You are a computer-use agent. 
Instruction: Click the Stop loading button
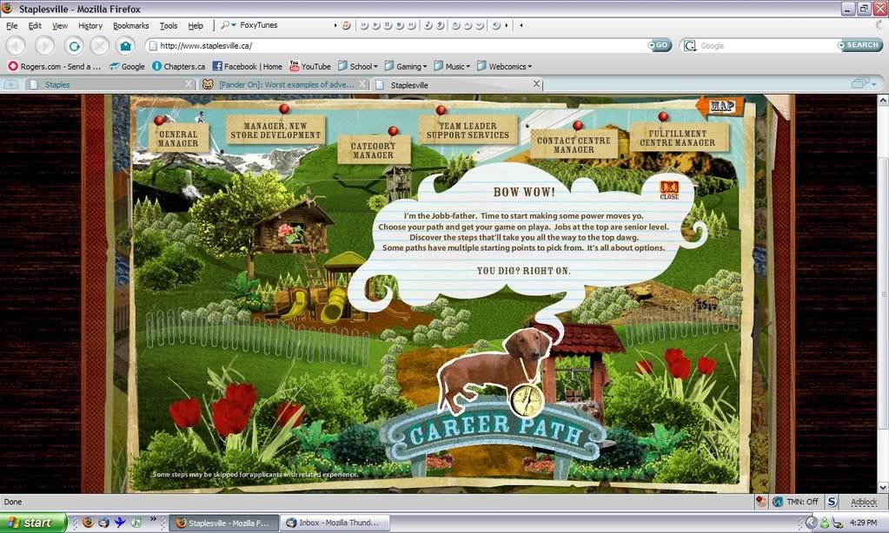tap(100, 46)
